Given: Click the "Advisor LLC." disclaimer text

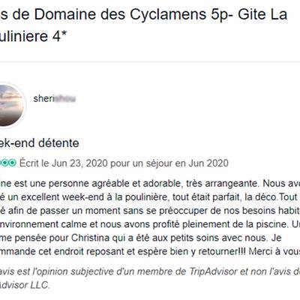Looking at the screenshot, I should click(x=24, y=285).
